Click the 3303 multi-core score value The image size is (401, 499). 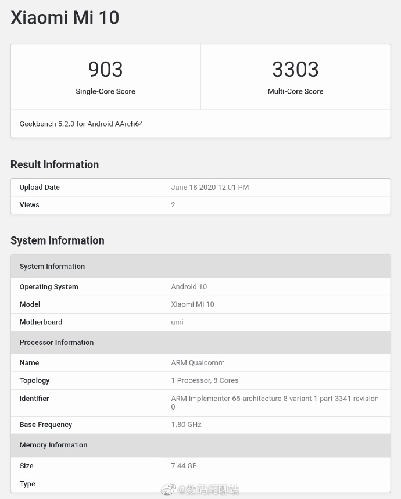tap(295, 70)
